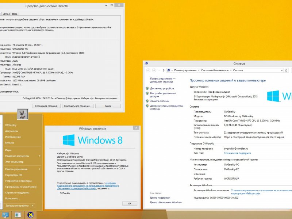This screenshot has width=292, height=219.
Task: Open Защита системы in the sidebar
Action: pyautogui.click(x=160, y=101)
